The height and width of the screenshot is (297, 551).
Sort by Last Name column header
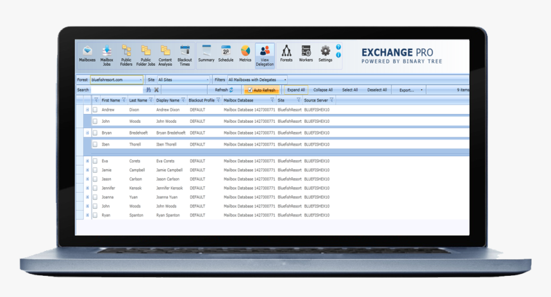(138, 100)
